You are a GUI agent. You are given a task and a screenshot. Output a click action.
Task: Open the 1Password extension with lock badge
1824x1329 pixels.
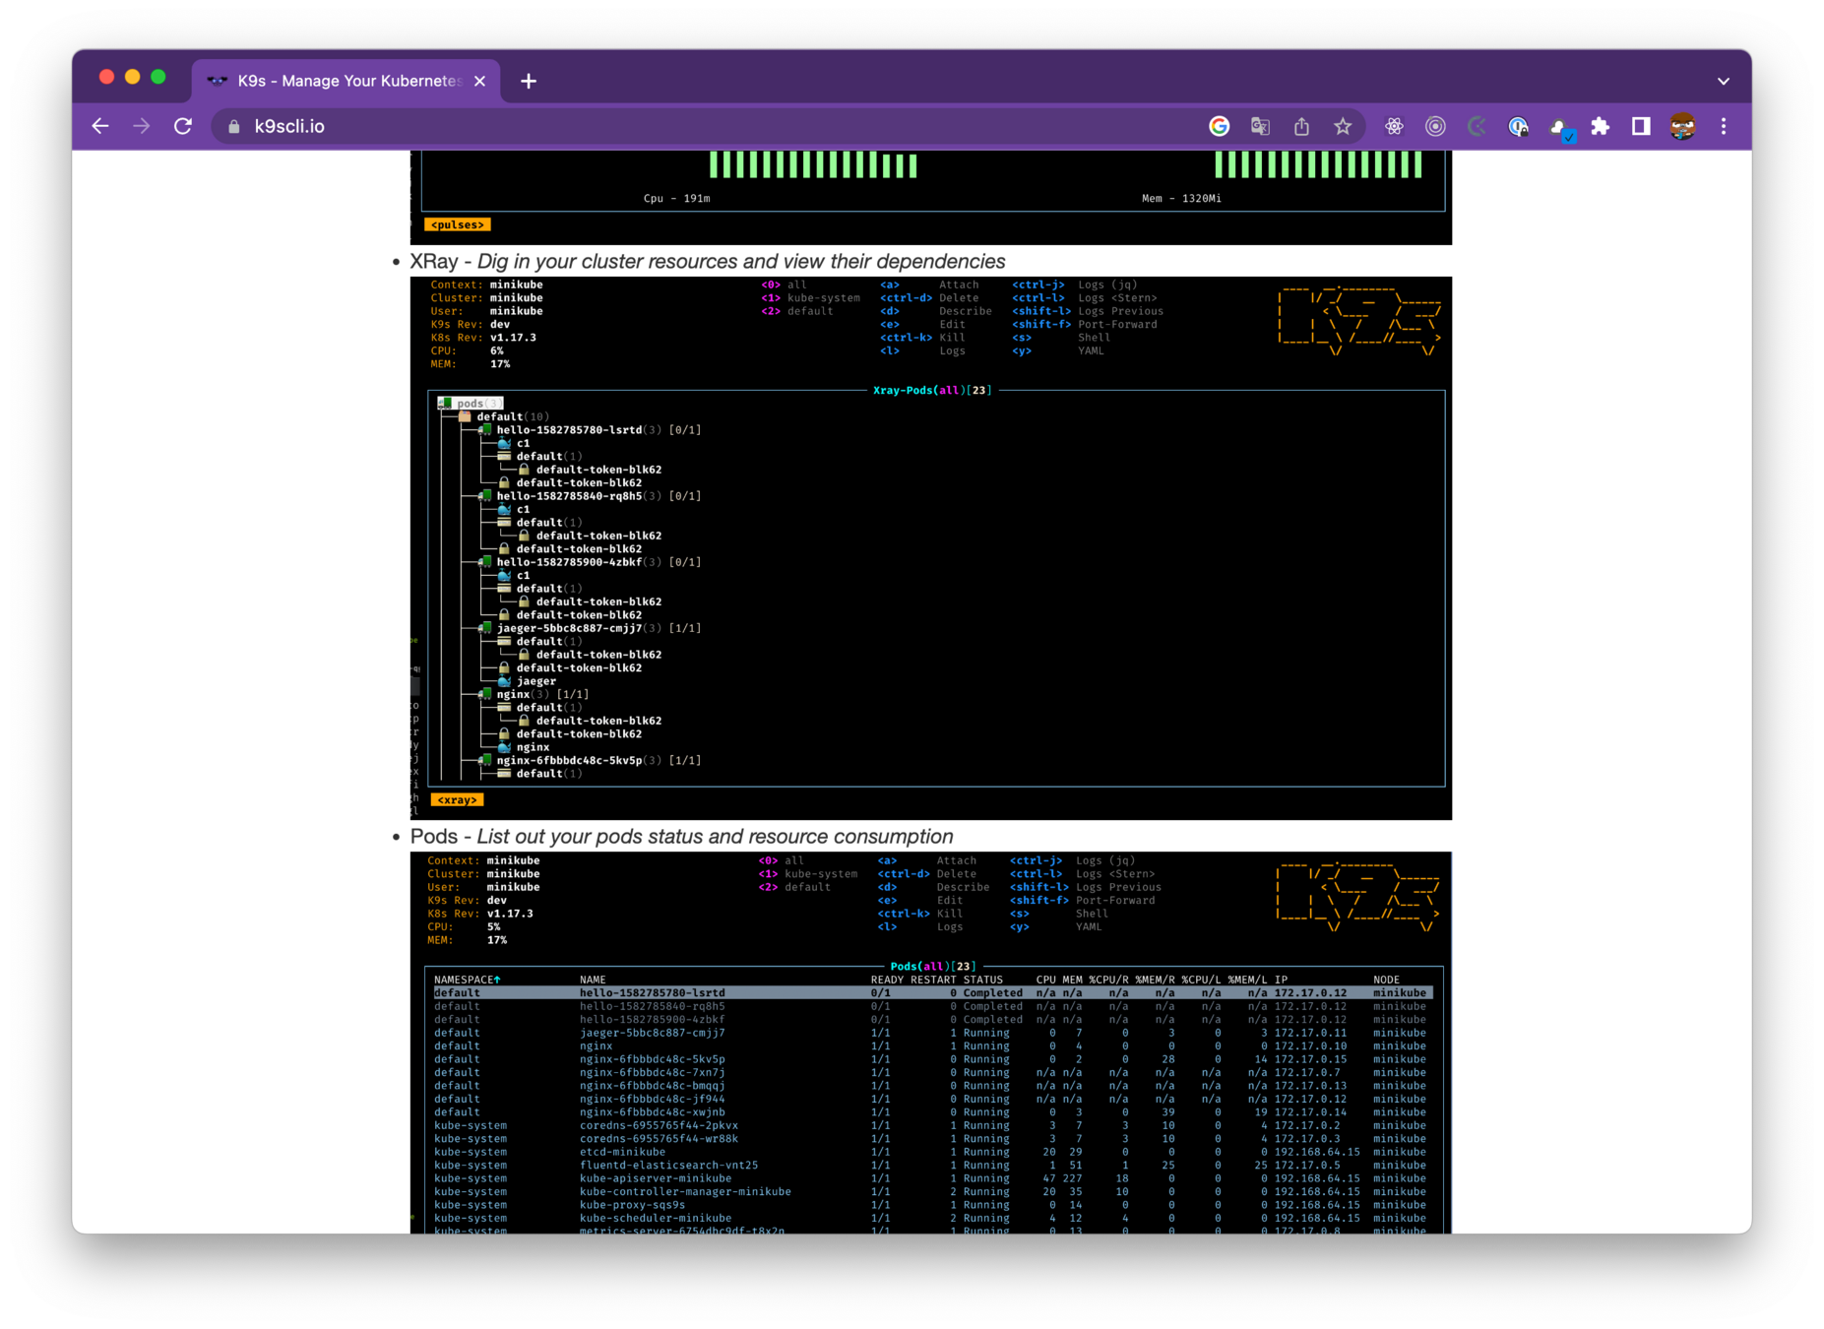1518,126
